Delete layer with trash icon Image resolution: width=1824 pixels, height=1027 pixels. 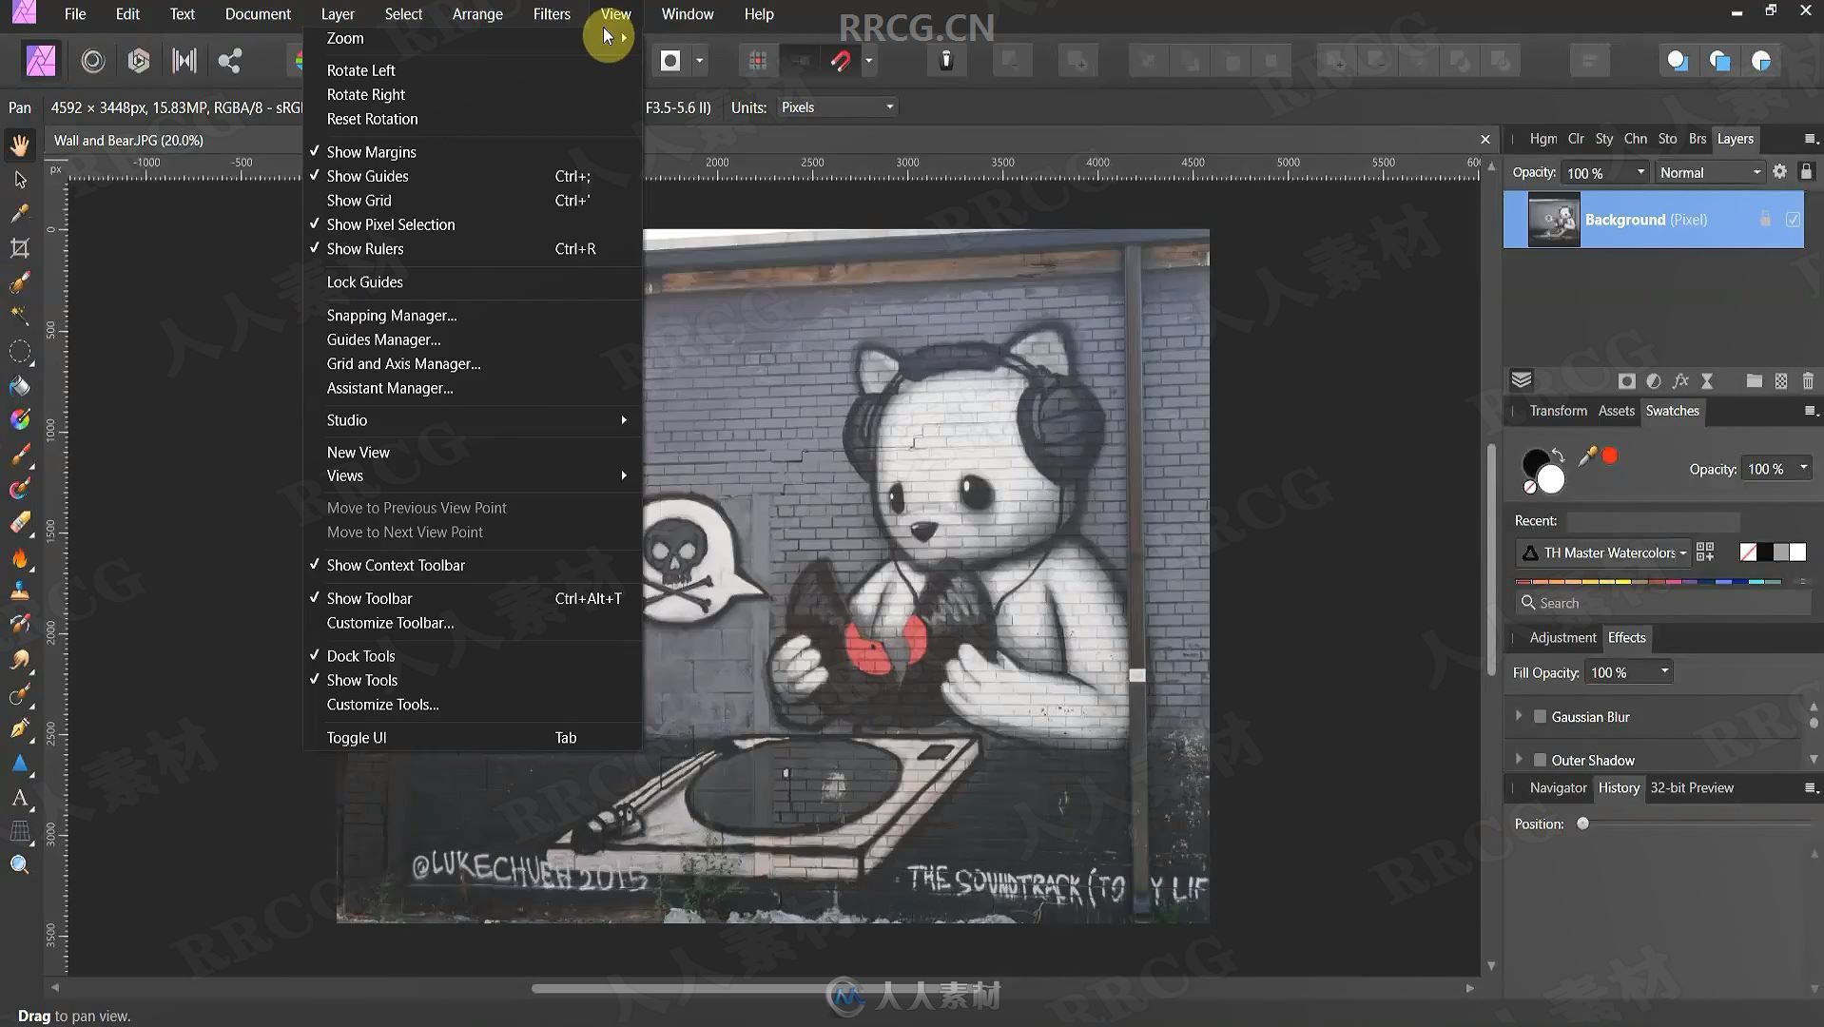1808,381
